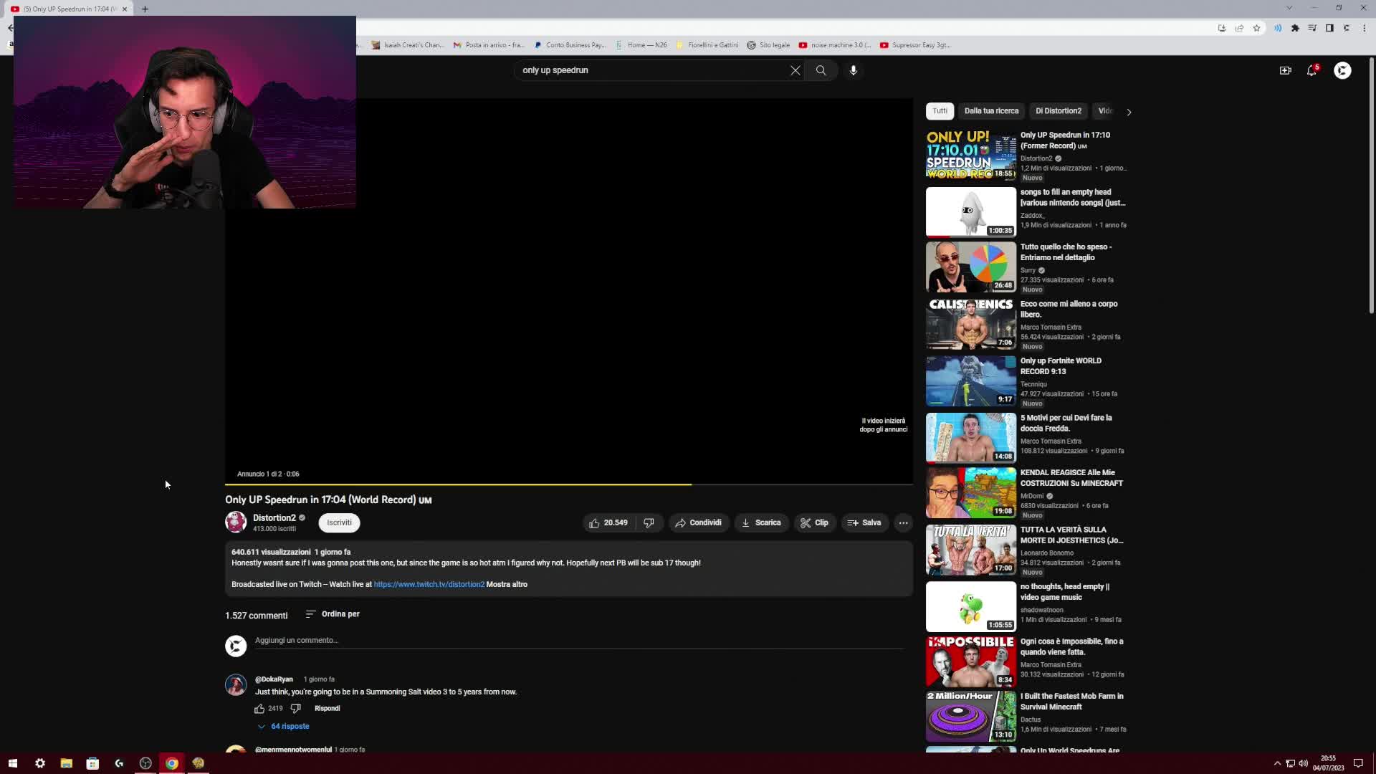Viewport: 1376px width, 774px height.
Task: Open Settings from the taskbar
Action: [x=40, y=763]
